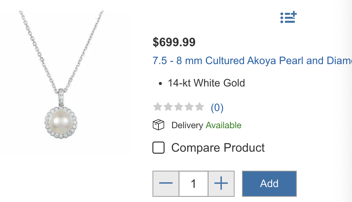Click the add-to-list icon above the price
The height and width of the screenshot is (202, 352).
coord(288,17)
